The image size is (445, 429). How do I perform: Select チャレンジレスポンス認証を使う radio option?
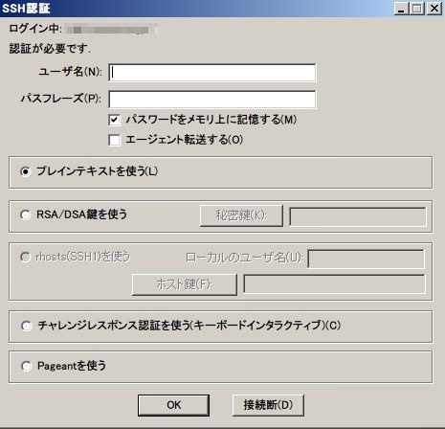26,326
